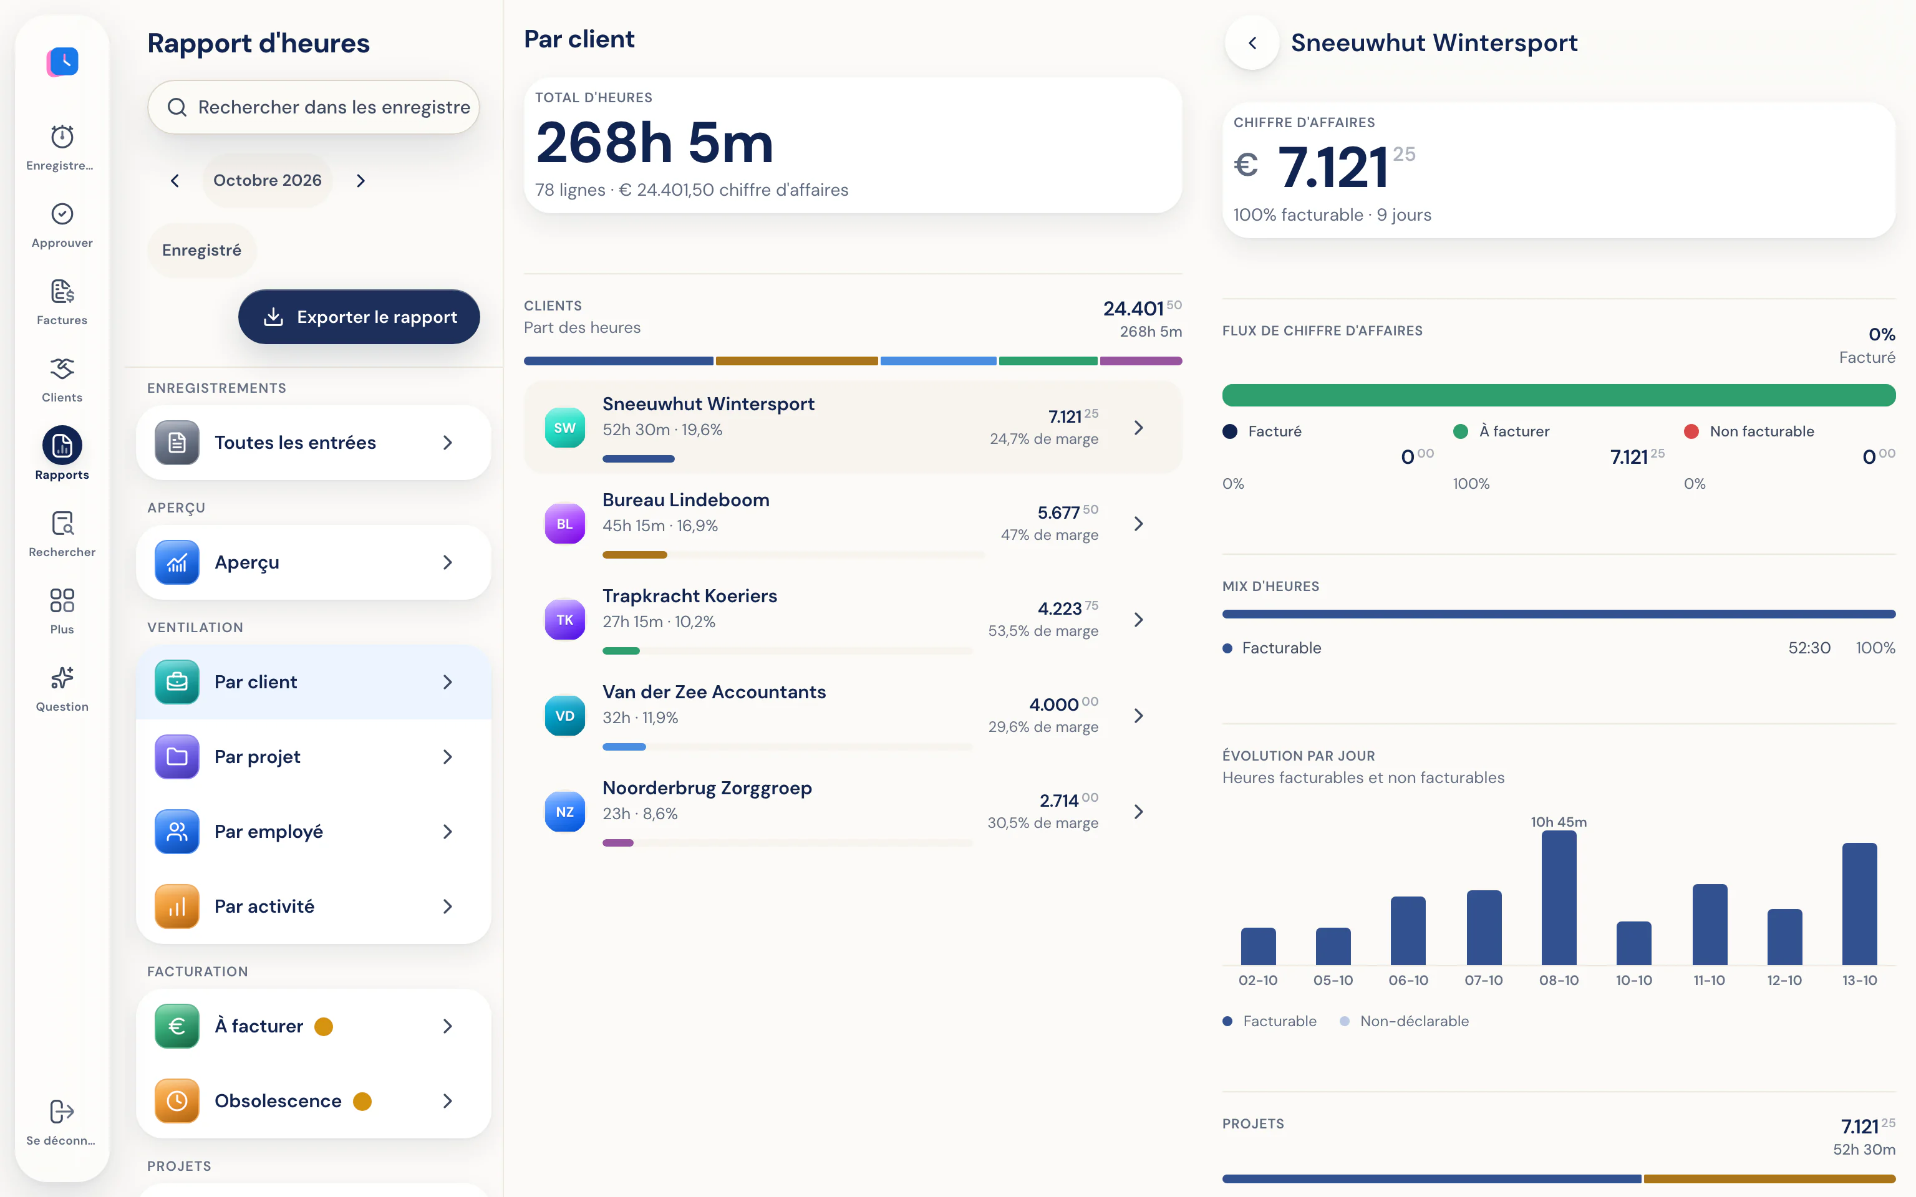Click the search field Rechercher dans les enregistrements
This screenshot has height=1197, width=1916.
[314, 107]
